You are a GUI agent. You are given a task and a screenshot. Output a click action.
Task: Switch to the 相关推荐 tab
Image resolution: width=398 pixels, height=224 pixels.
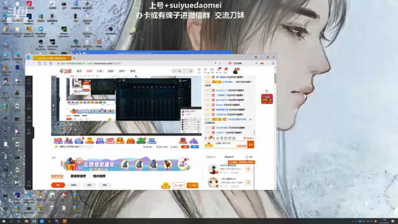(x=99, y=176)
